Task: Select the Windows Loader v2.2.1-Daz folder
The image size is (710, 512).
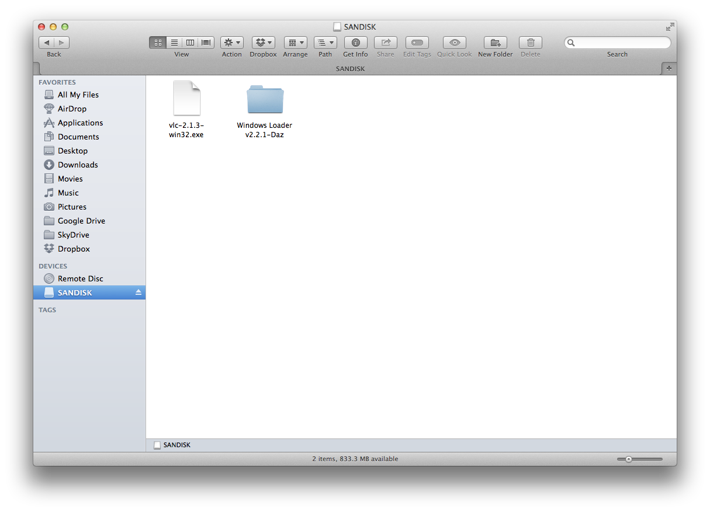Action: [265, 111]
